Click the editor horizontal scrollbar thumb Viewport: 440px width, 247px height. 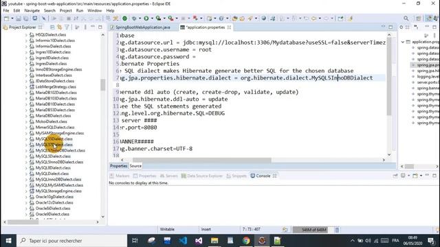point(201,160)
